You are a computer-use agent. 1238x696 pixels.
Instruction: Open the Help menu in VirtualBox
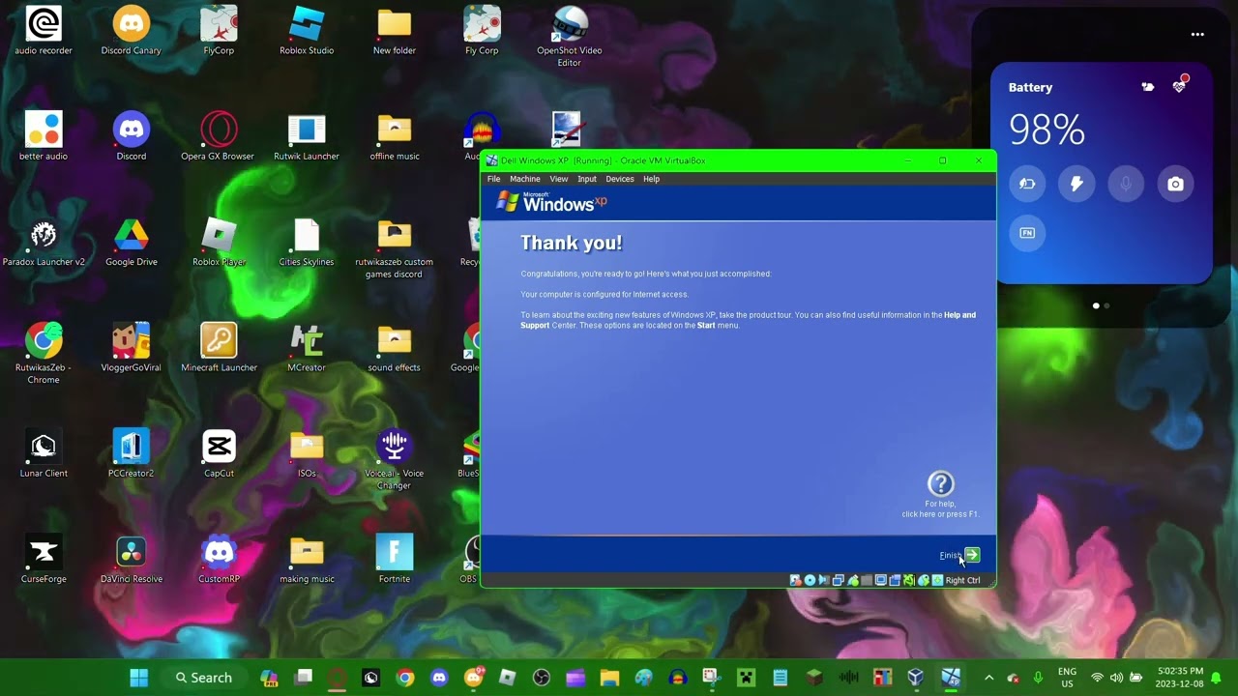651,179
